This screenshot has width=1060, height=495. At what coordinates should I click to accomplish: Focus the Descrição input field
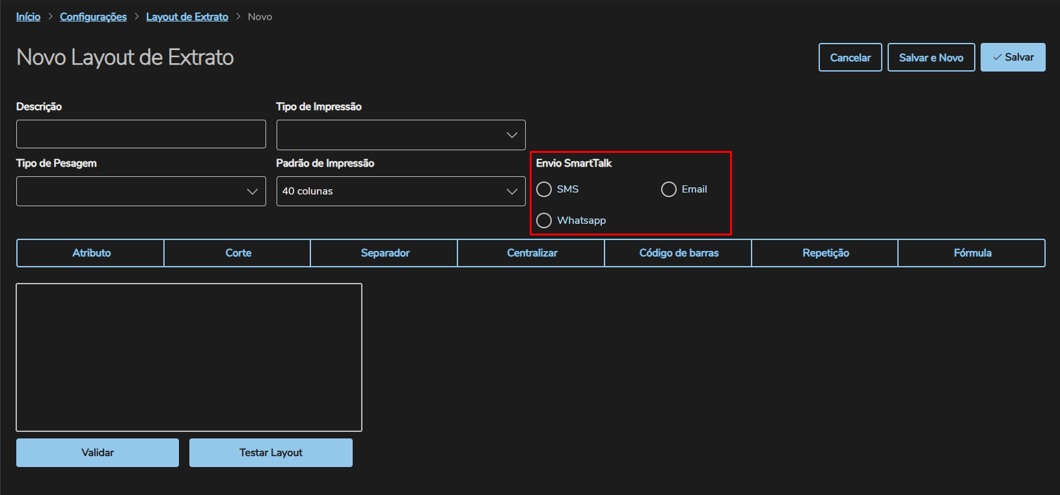pos(141,134)
